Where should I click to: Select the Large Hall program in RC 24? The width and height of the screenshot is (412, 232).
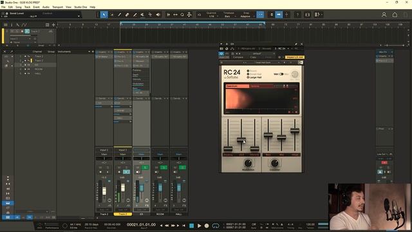point(254,77)
